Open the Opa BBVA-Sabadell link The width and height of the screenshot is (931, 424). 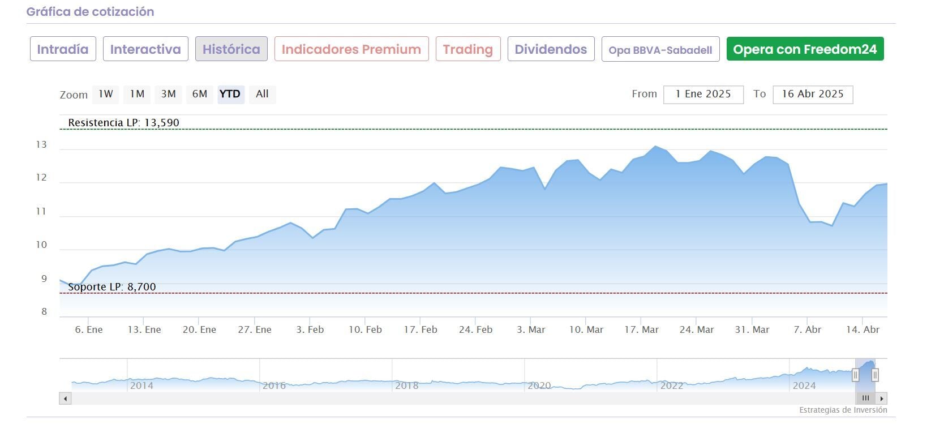click(660, 50)
